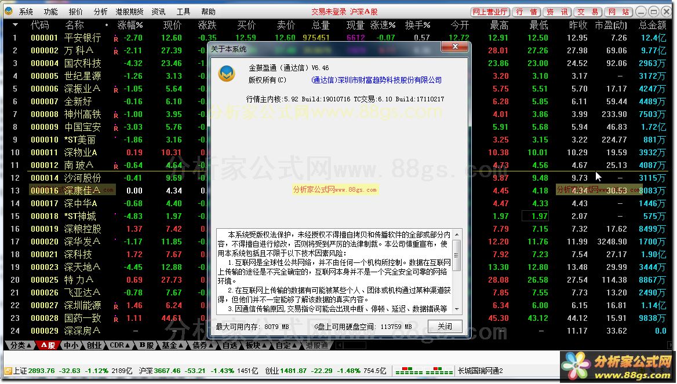
Task: Open 深圳市财富趋势科技 company link
Action: (x=376, y=81)
